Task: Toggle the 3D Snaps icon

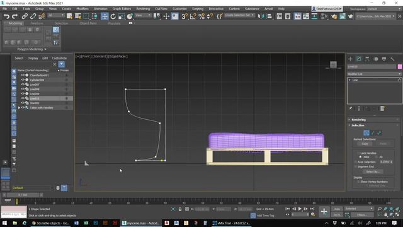Action: point(184,16)
